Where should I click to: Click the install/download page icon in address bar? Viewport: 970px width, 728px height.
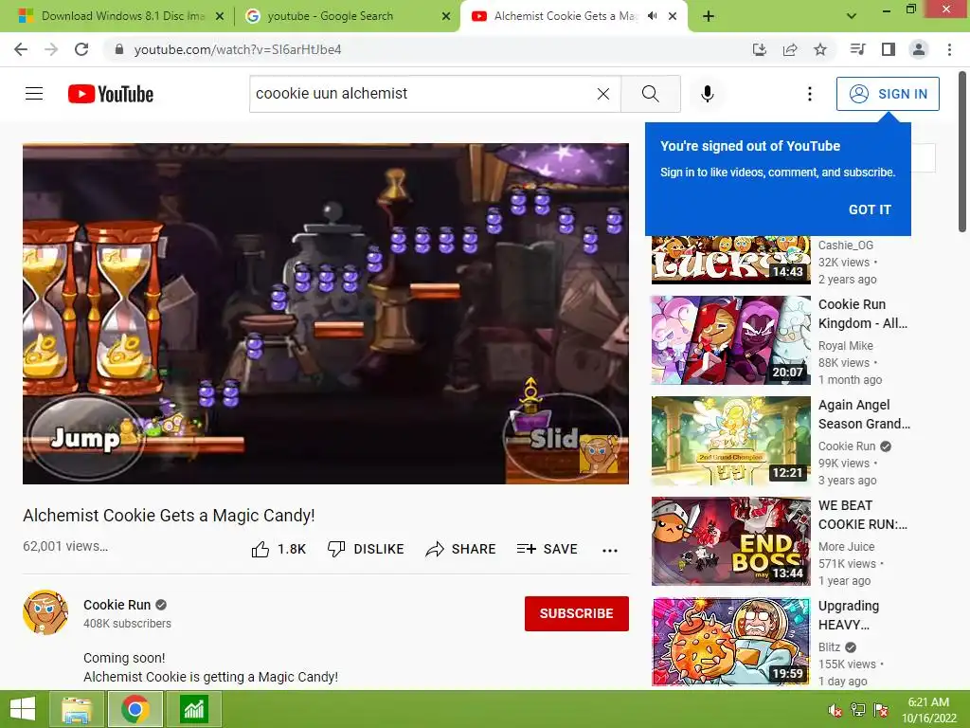click(x=759, y=49)
